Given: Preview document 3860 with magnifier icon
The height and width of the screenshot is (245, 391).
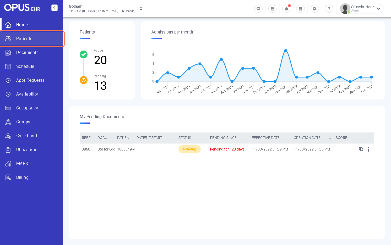Looking at the screenshot, I should (x=361, y=149).
